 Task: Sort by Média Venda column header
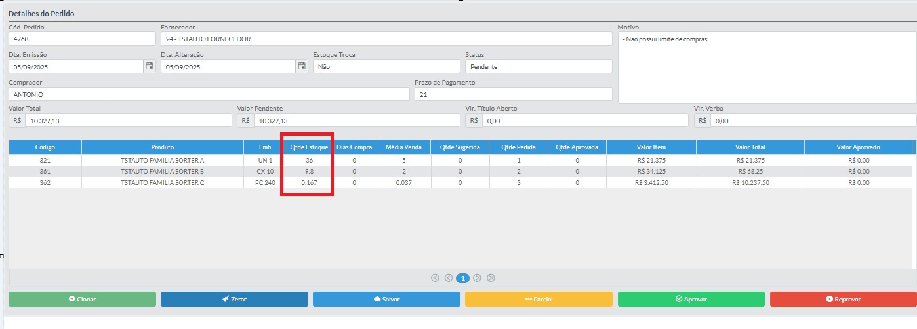tap(403, 147)
